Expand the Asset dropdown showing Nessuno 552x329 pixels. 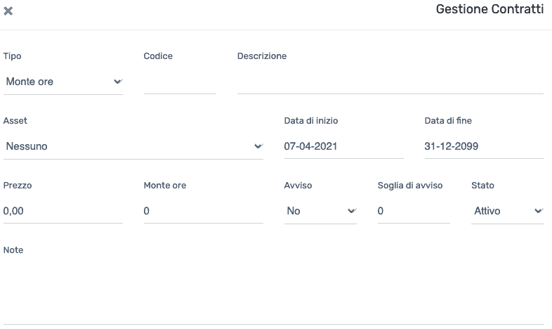pyautogui.click(x=133, y=146)
